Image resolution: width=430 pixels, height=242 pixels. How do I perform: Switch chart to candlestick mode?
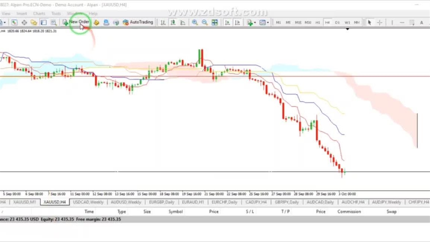coord(173,23)
